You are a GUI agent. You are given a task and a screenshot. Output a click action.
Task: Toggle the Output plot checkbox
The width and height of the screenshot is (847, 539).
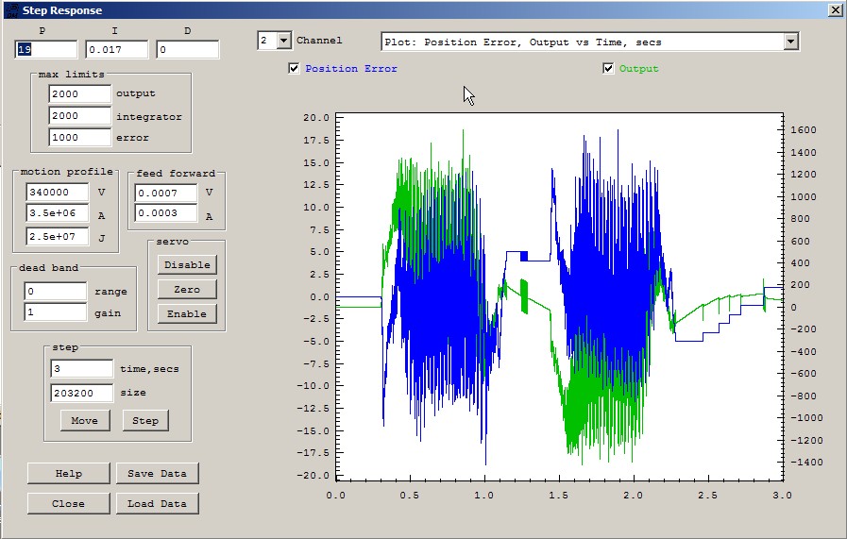(x=609, y=69)
